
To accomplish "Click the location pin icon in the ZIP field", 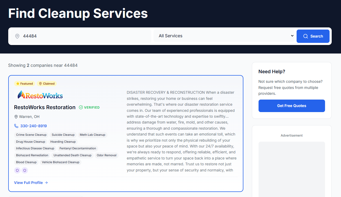I will [x=17, y=36].
